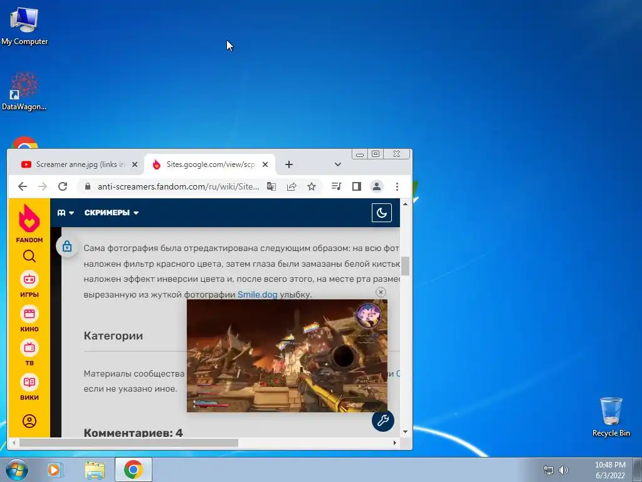The image size is (642, 482).
Task: Launch Windows Media Player from the taskbar
Action: [55, 469]
